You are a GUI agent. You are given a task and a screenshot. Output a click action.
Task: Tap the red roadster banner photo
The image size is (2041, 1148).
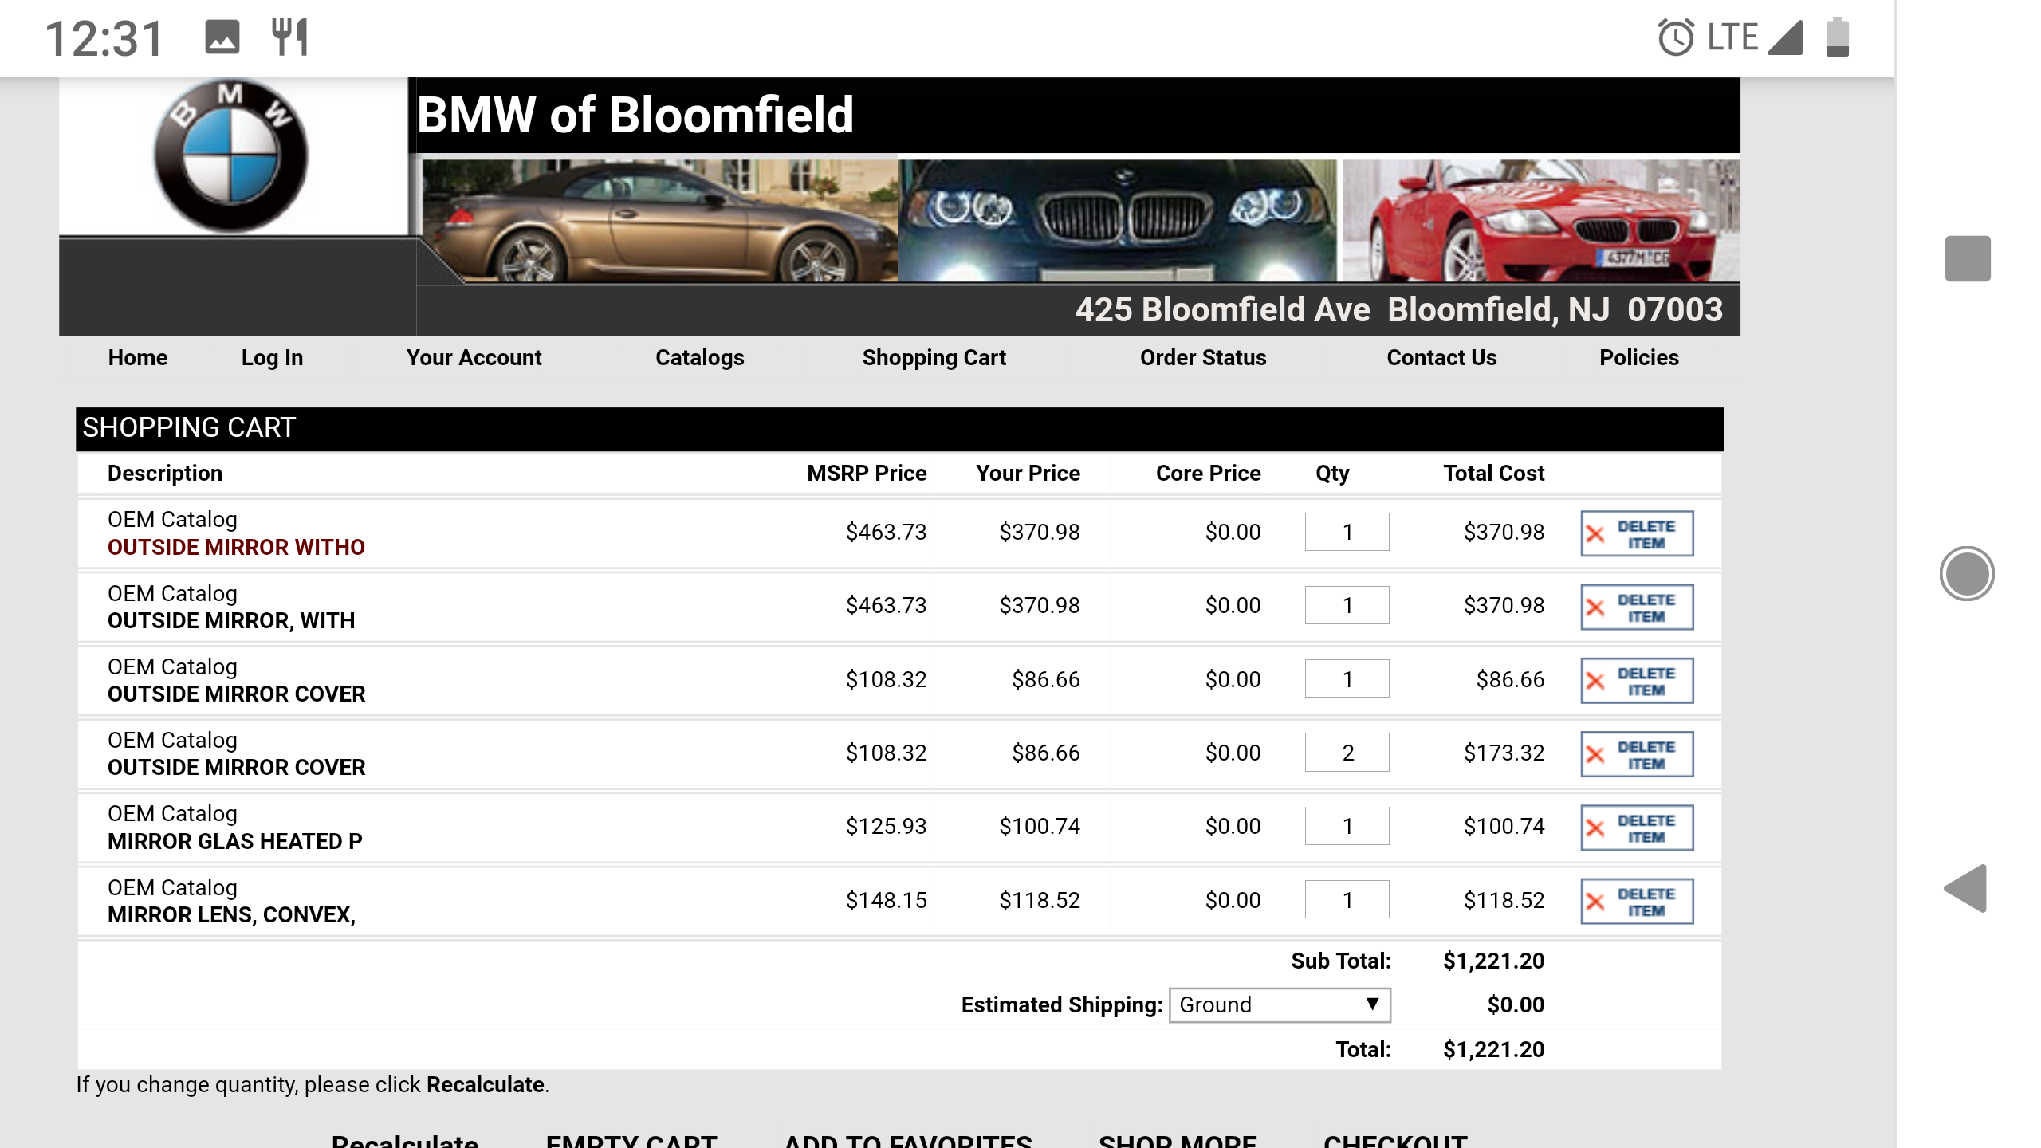tap(1541, 221)
